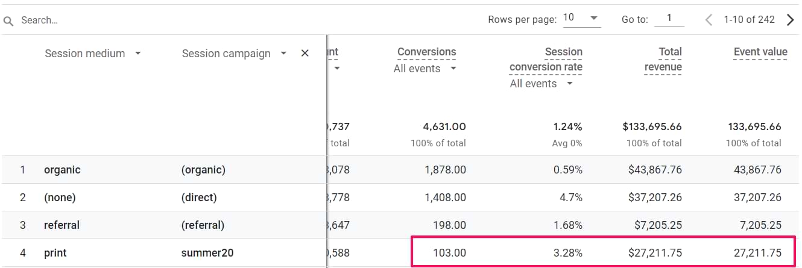Select the organic medium row
The height and width of the screenshot is (268, 802).
click(x=62, y=170)
